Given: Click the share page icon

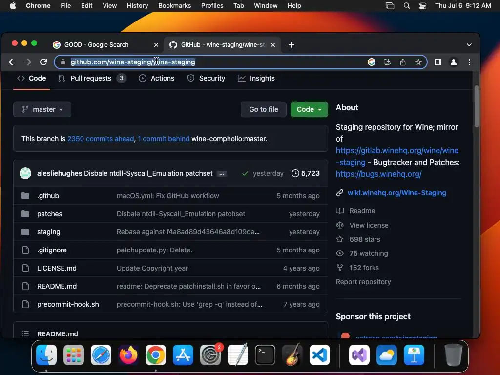Looking at the screenshot, I should pyautogui.click(x=403, y=62).
